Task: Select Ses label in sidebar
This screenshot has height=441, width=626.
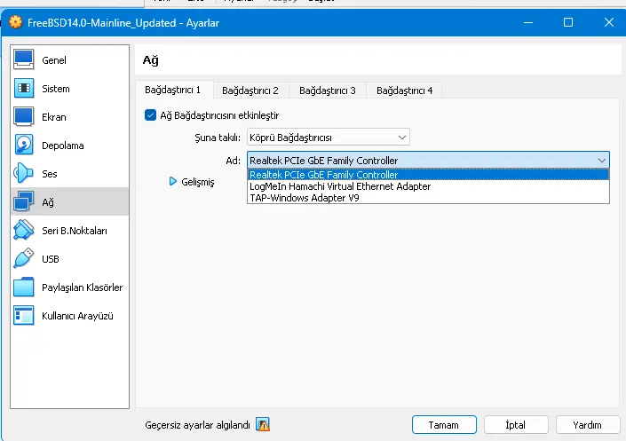Action: point(50,174)
